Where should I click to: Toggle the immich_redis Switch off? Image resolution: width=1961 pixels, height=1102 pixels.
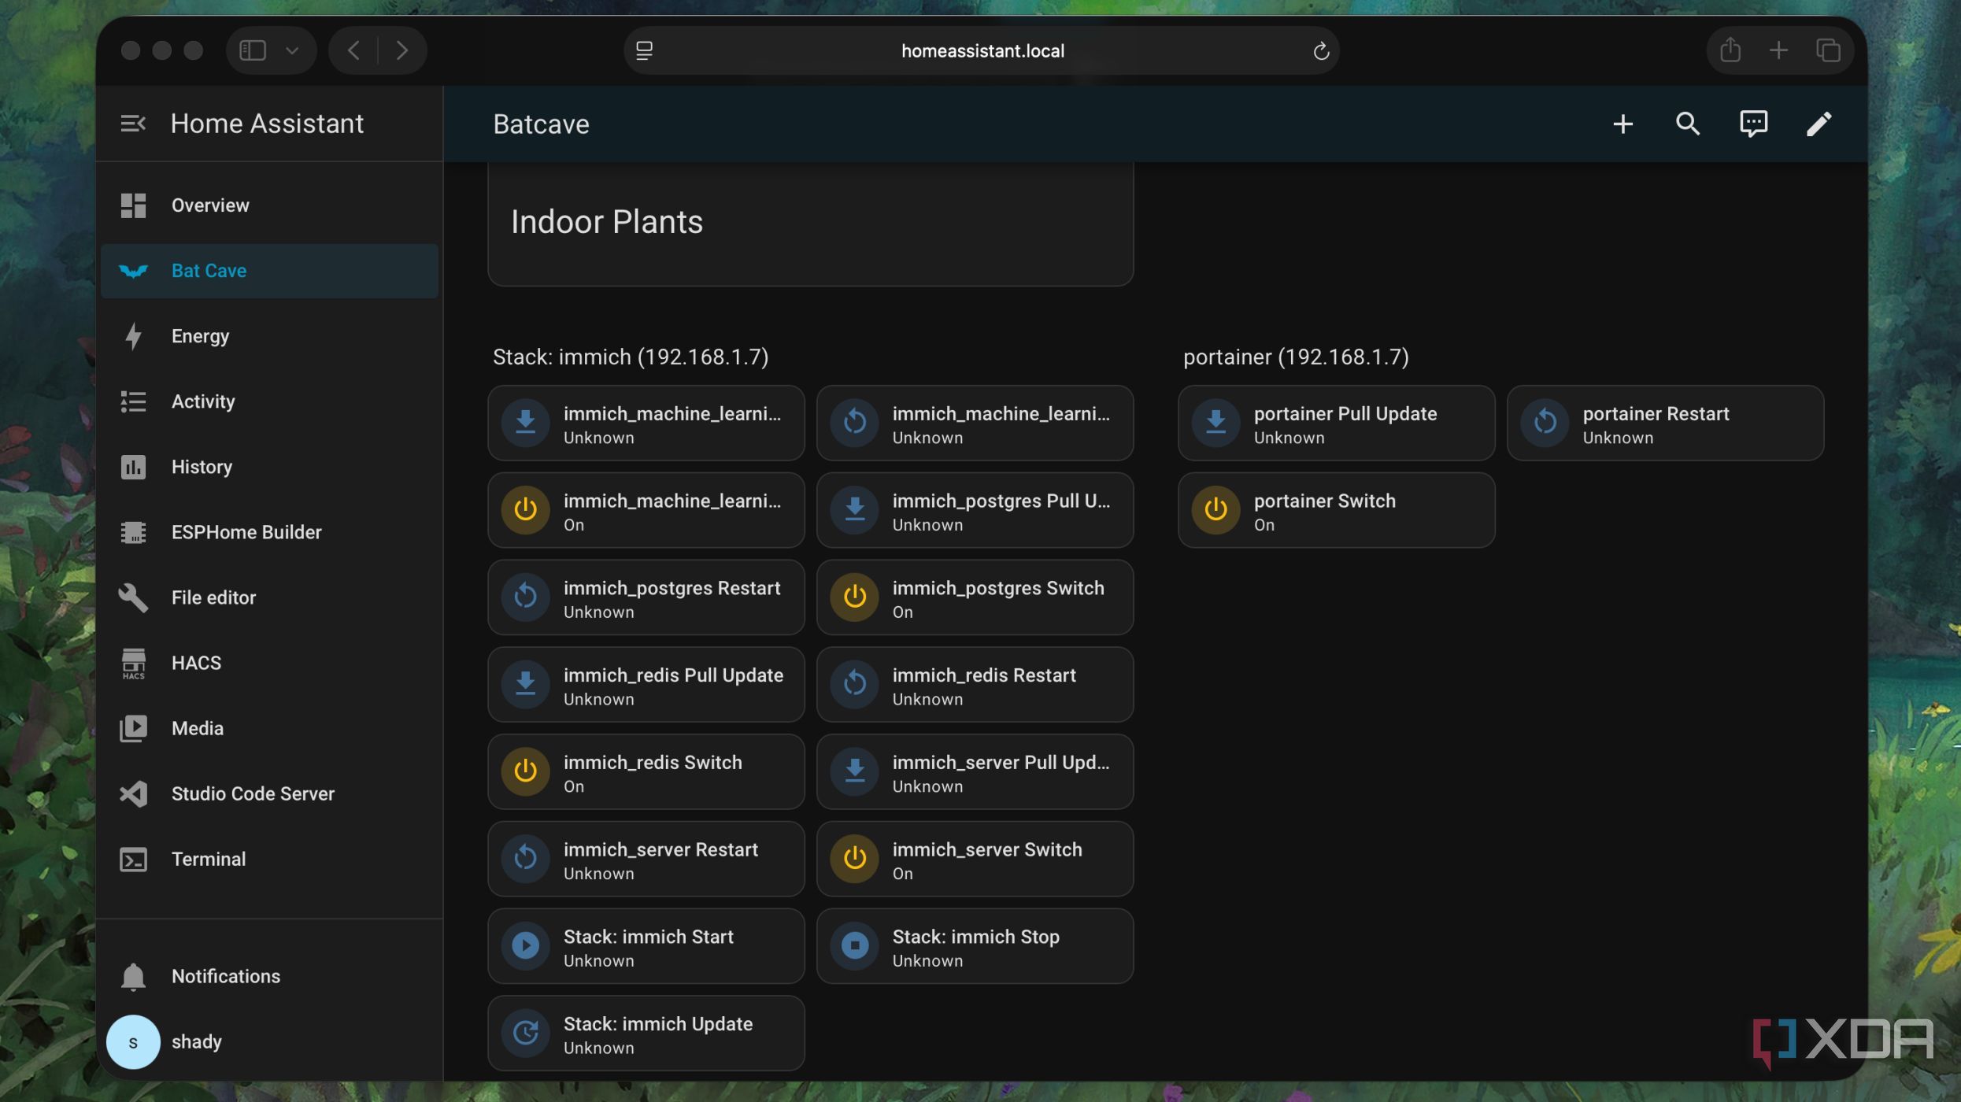pyautogui.click(x=526, y=771)
